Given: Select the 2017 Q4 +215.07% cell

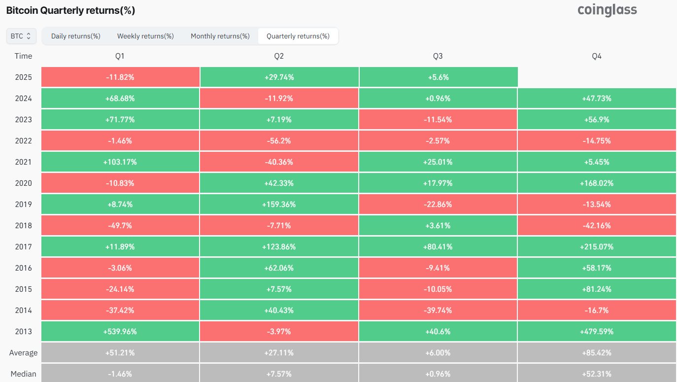Looking at the screenshot, I should [597, 247].
